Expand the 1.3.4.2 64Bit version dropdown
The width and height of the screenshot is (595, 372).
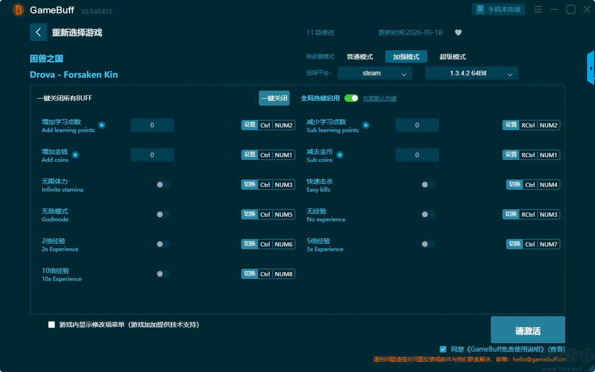[471, 73]
